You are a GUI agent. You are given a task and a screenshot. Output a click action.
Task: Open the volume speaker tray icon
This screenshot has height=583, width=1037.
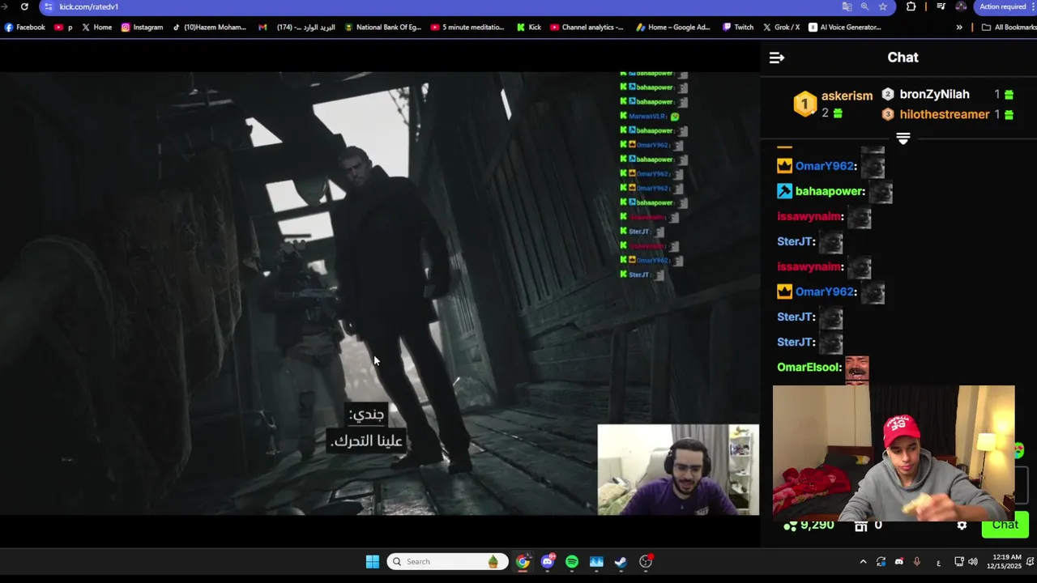(973, 561)
